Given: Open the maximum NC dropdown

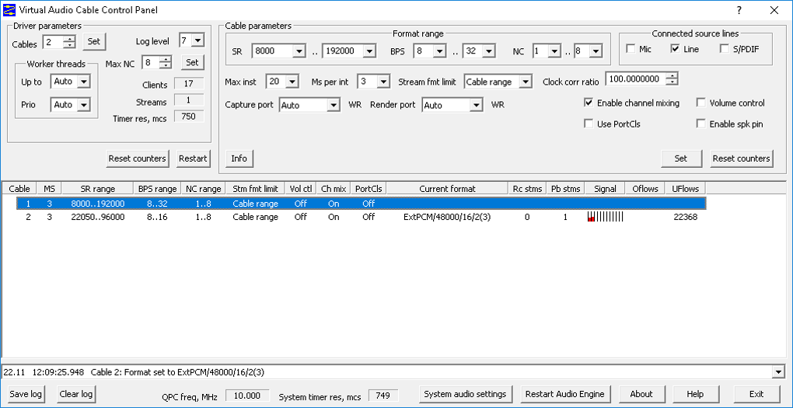Looking at the screenshot, I should (596, 51).
